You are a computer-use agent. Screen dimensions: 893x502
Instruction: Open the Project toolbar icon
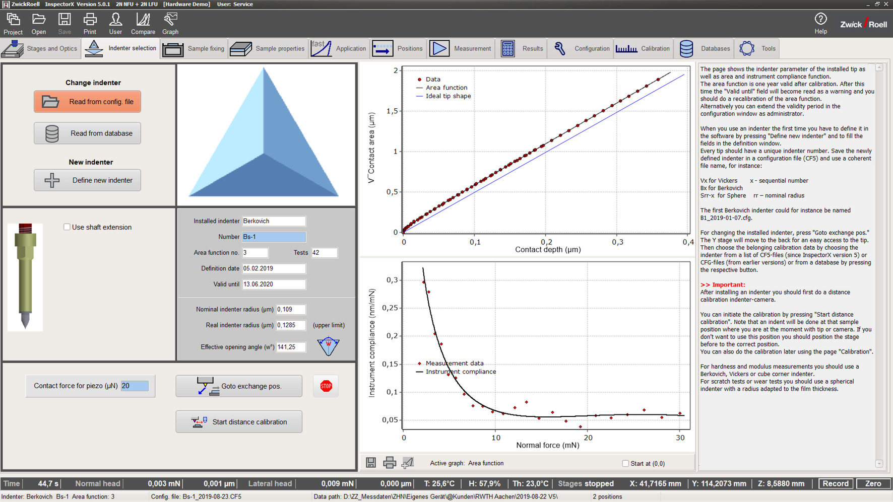13,24
